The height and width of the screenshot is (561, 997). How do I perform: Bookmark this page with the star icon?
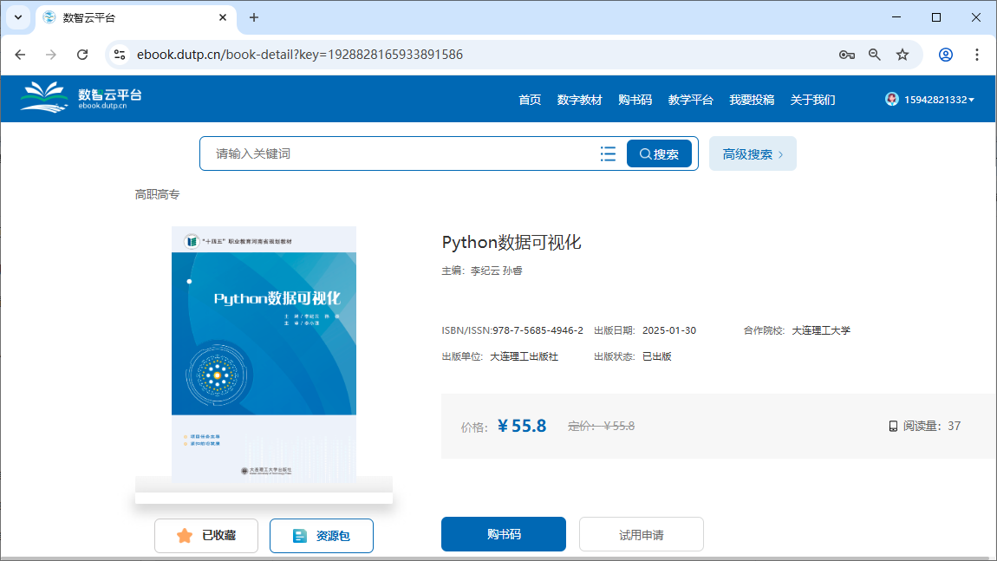pos(903,55)
